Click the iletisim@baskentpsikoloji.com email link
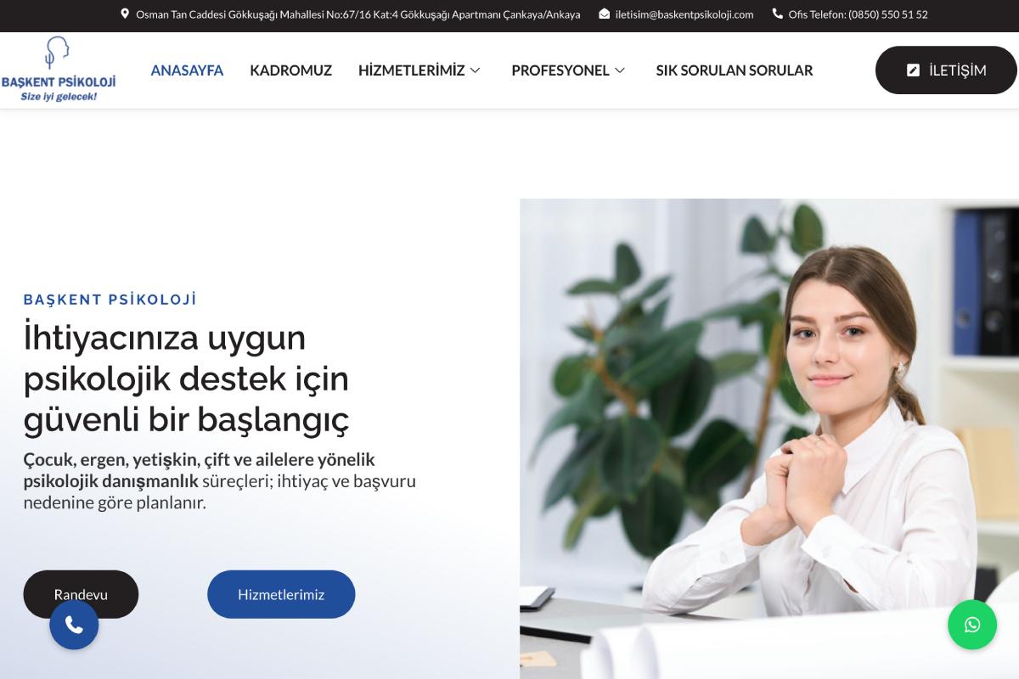1019x679 pixels. coord(684,14)
